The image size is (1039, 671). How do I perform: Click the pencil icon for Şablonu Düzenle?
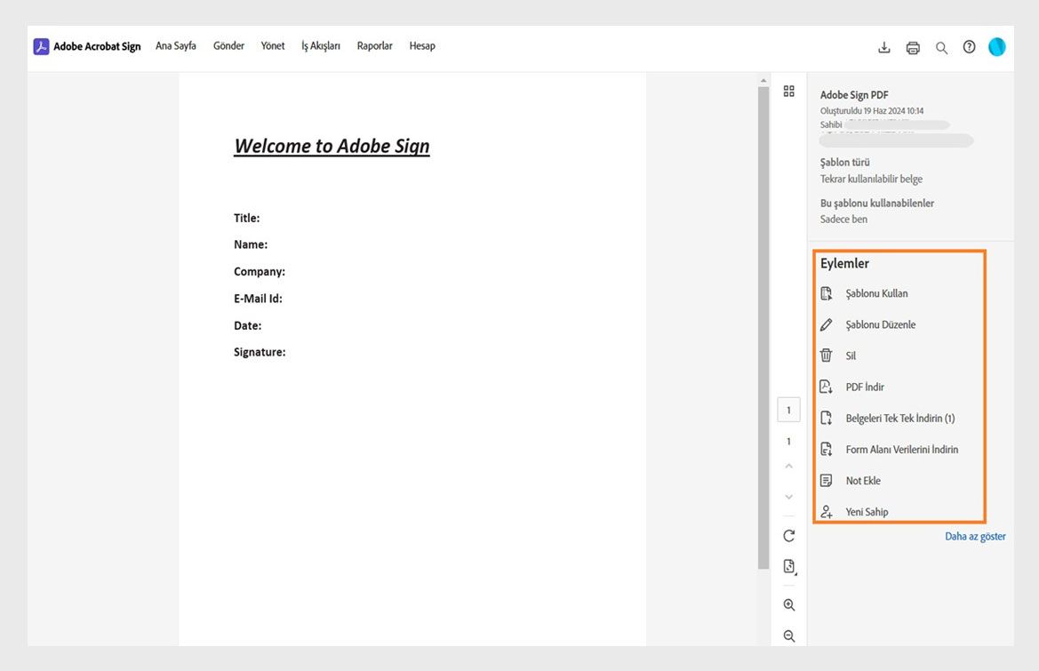click(827, 324)
